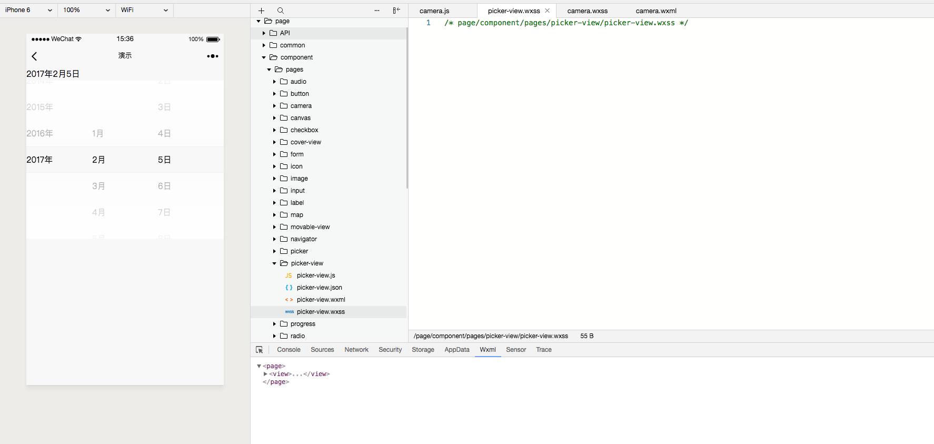Pick 3月 in the month column

pyautogui.click(x=98, y=186)
